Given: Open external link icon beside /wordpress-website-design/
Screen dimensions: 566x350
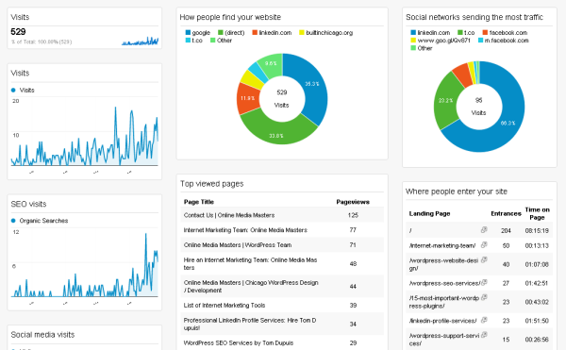Looking at the screenshot, I should (484, 259).
